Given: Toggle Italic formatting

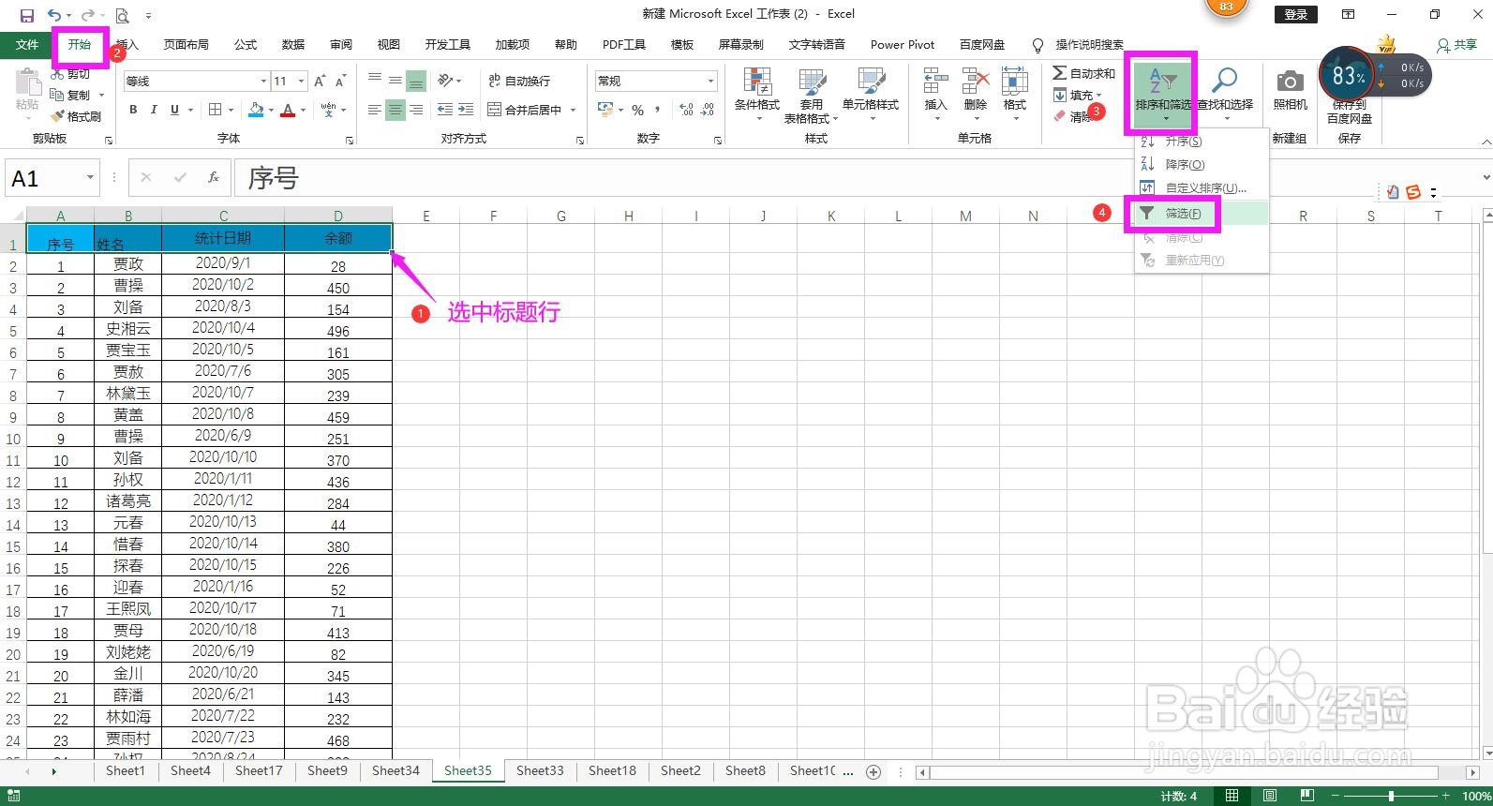Looking at the screenshot, I should [x=154, y=111].
